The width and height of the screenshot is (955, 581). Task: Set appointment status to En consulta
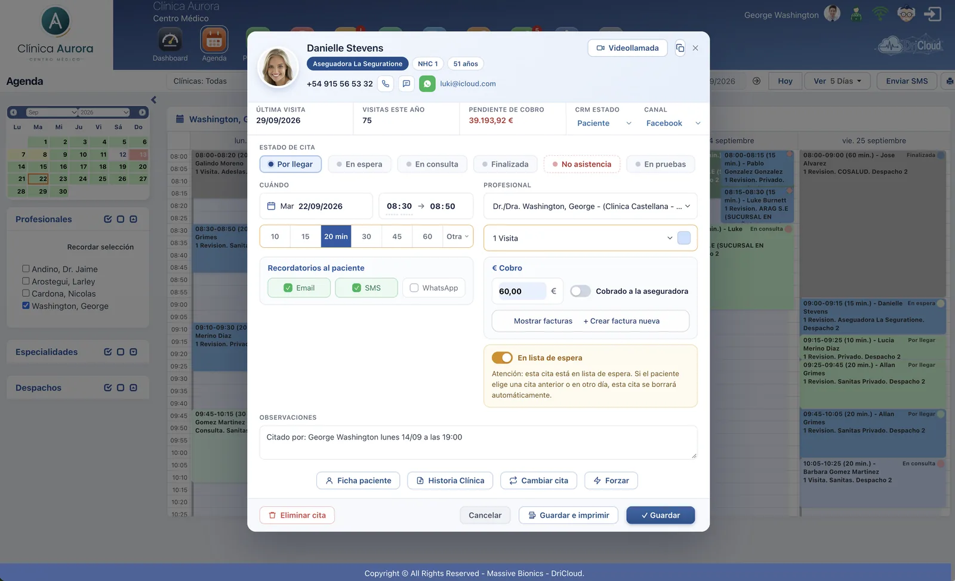click(x=432, y=164)
